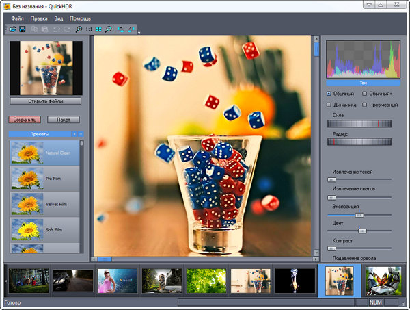This screenshot has height=310, width=410.
Task: Click the minus icon in Пресеты header
Action: pyautogui.click(x=81, y=133)
